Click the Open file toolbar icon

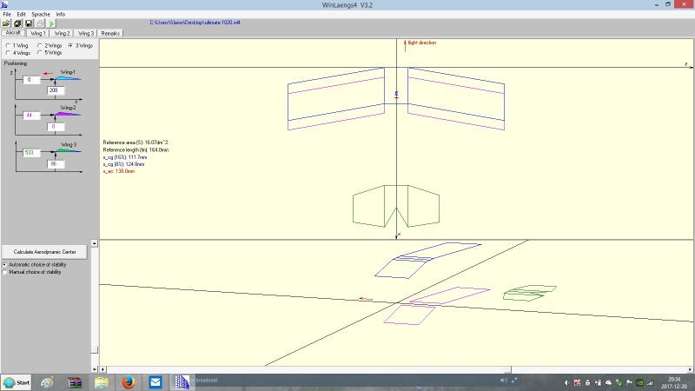click(7, 23)
